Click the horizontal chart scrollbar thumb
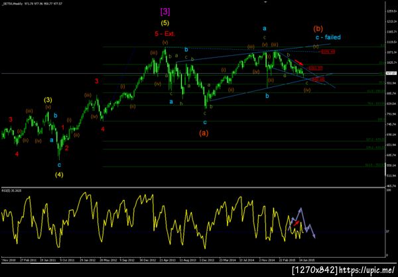The height and width of the screenshot is (277, 398). click(x=45, y=263)
